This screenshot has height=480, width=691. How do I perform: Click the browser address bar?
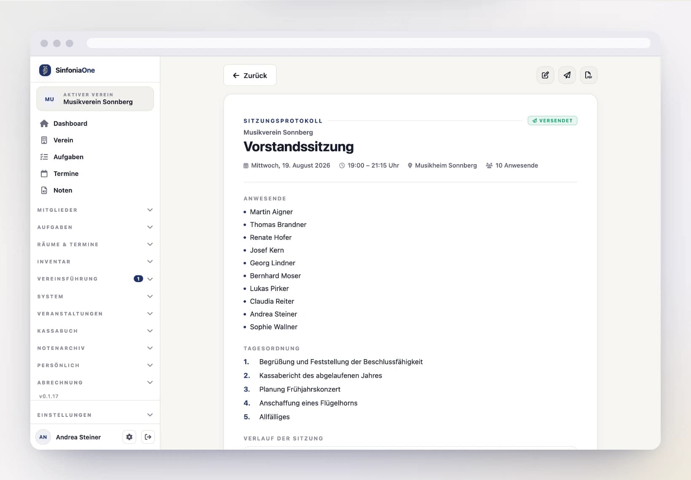[368, 43]
